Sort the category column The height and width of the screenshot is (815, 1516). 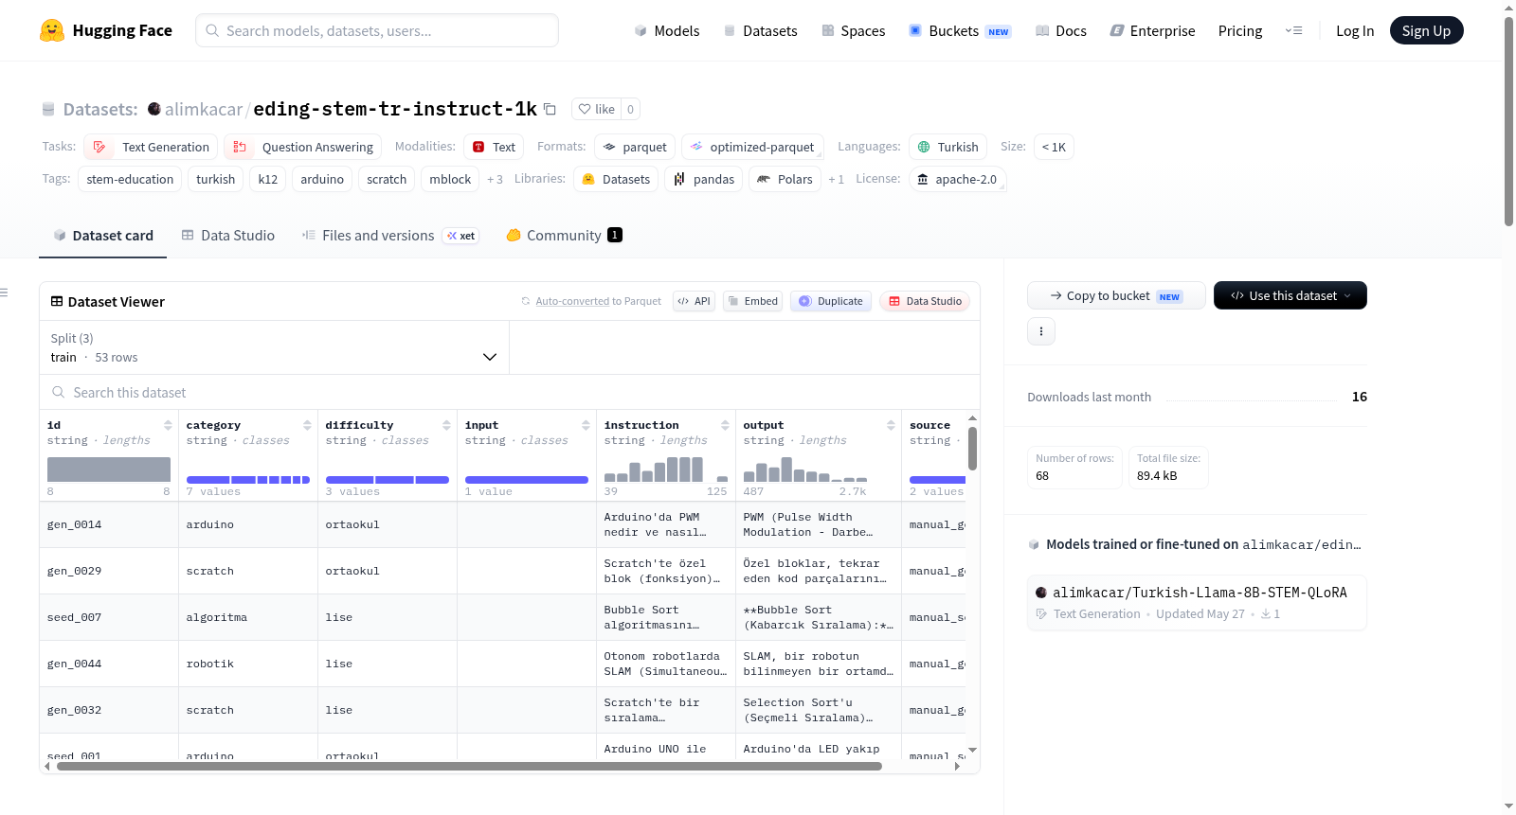[307, 425]
